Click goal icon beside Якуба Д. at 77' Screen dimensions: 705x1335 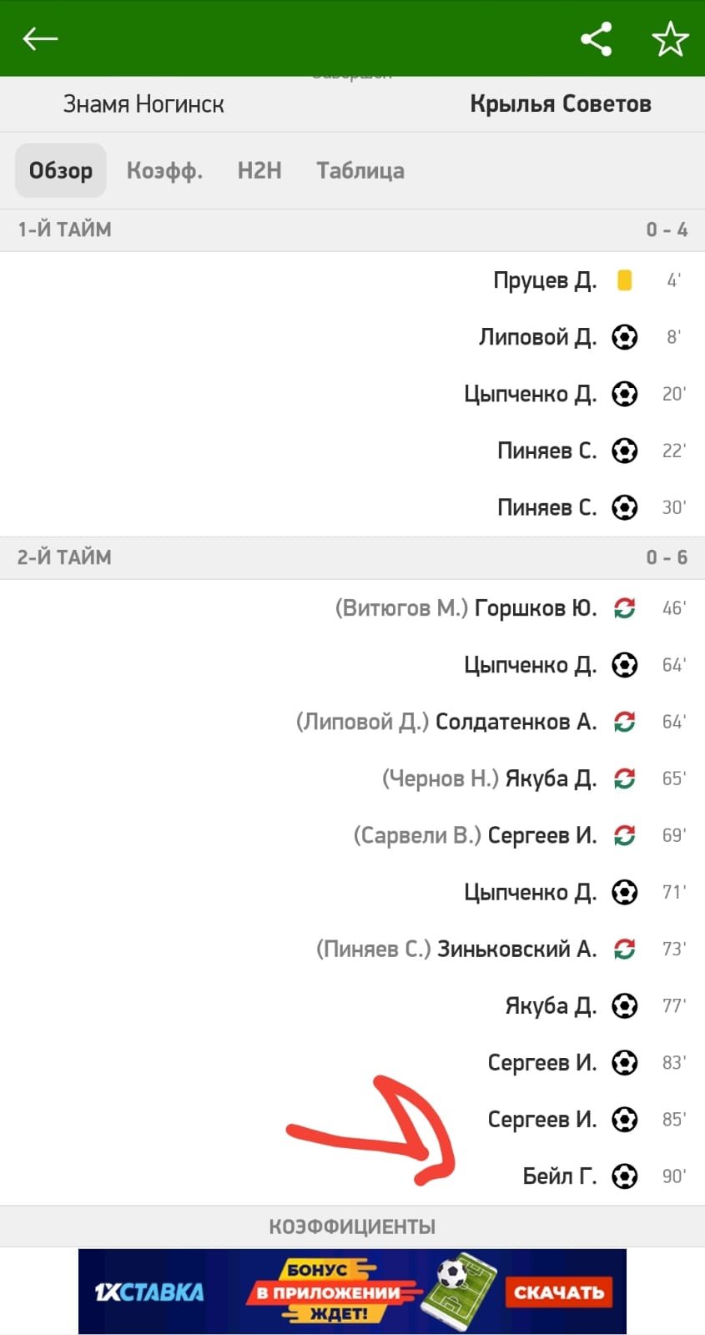[x=624, y=1005]
